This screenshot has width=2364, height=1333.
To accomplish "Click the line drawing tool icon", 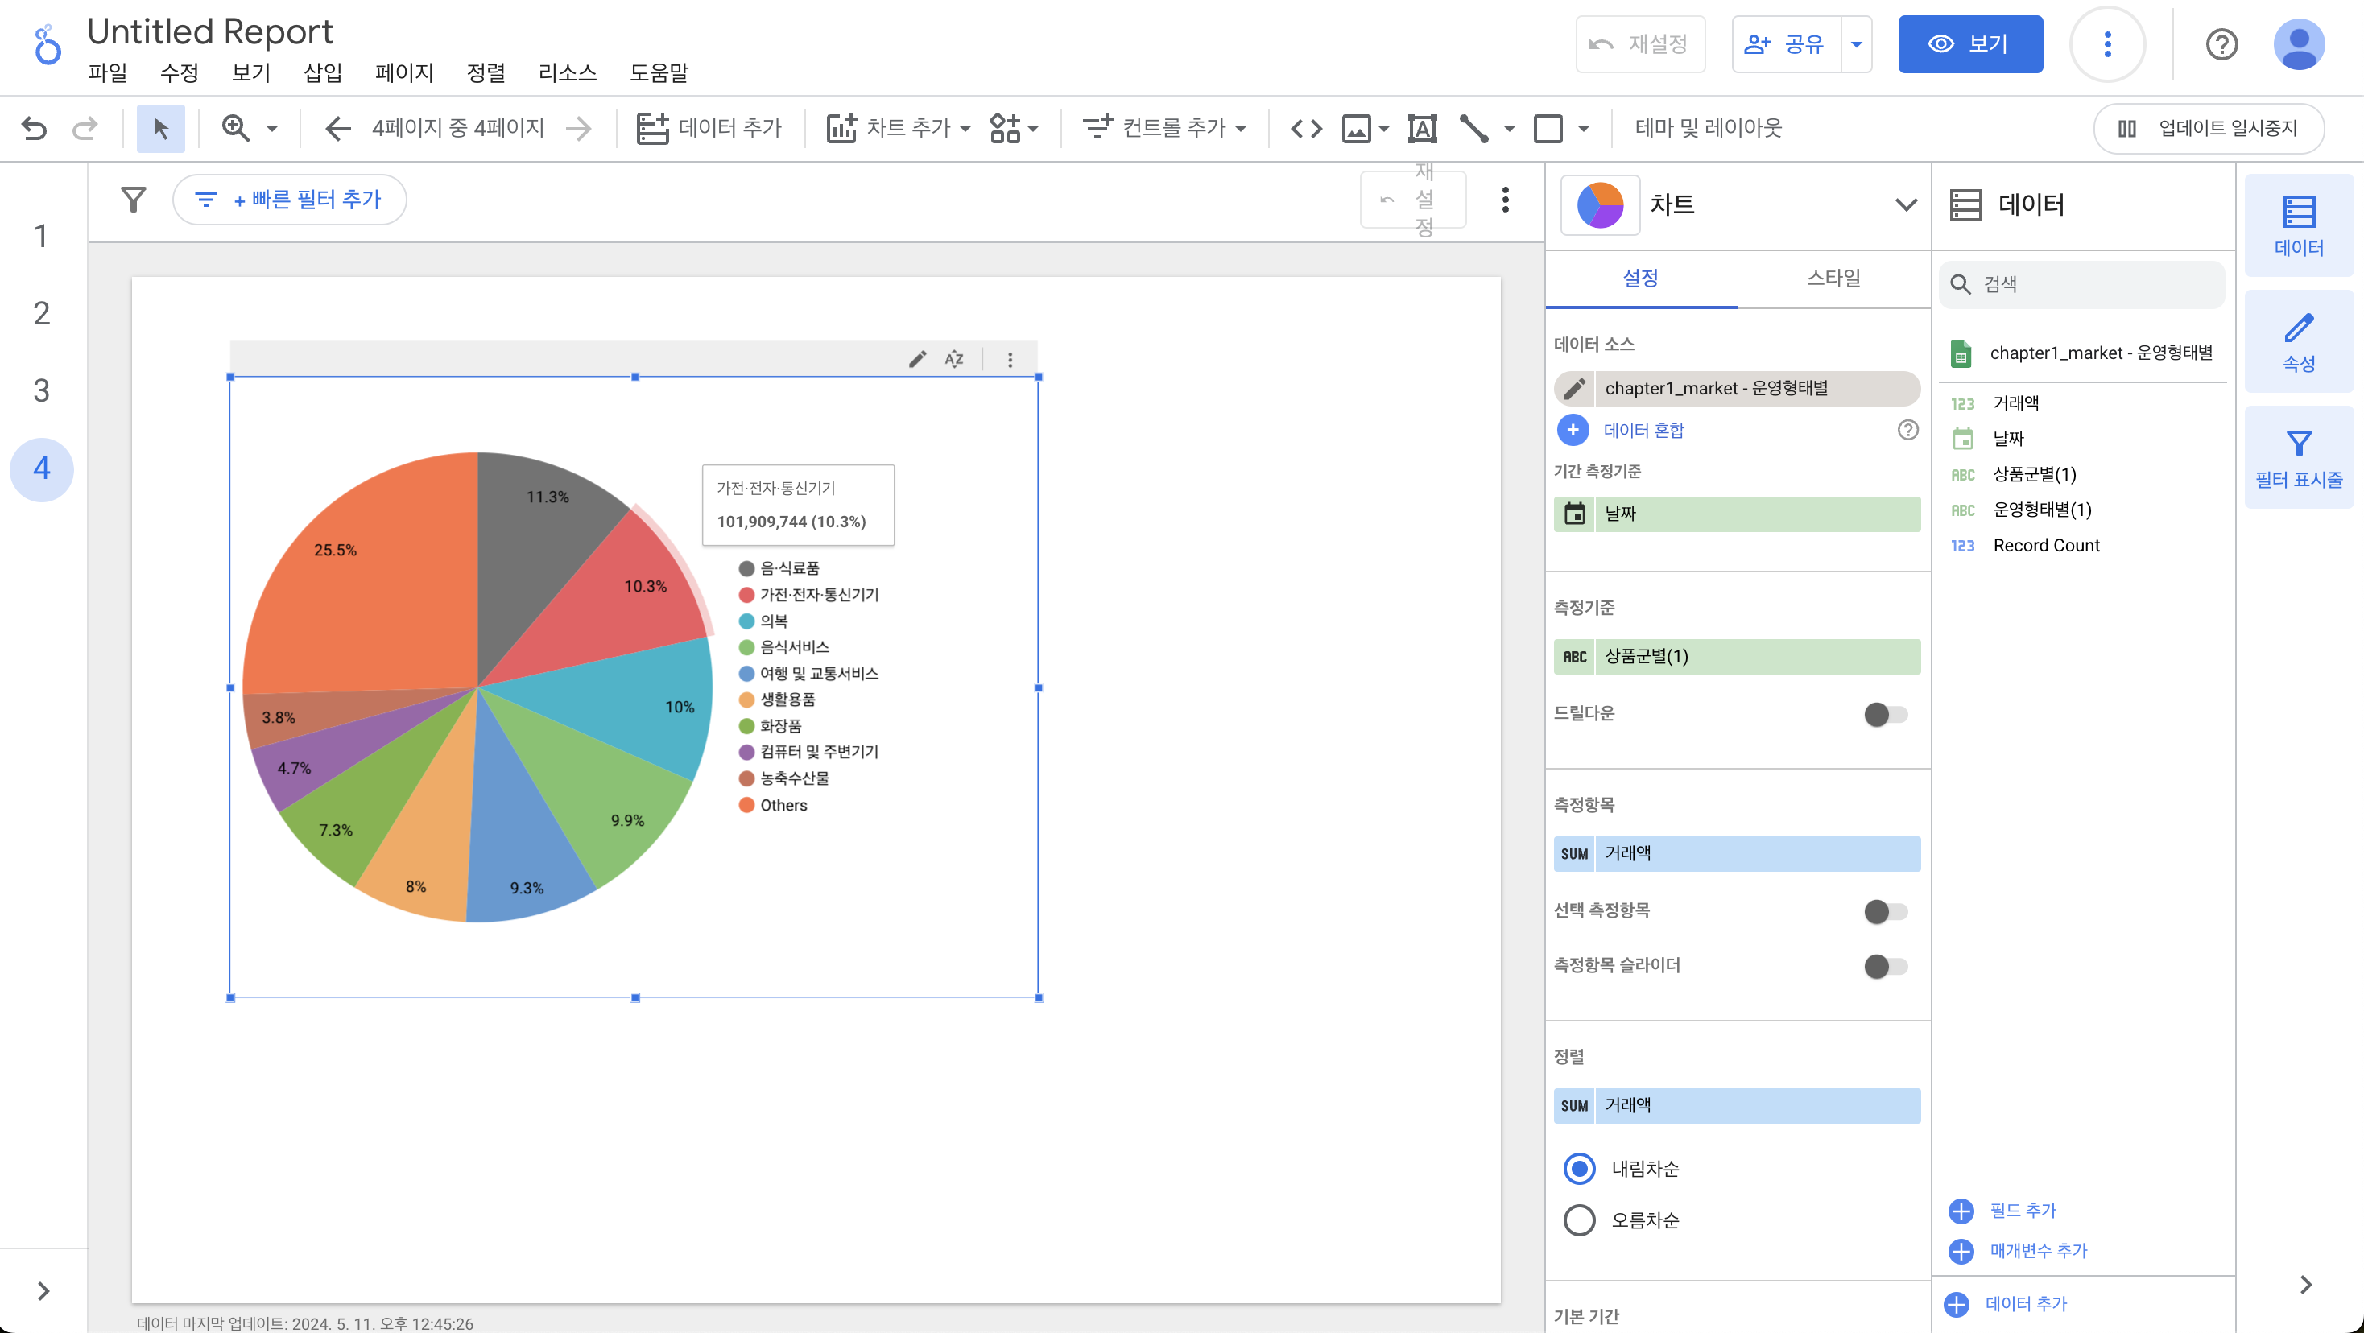I will pyautogui.click(x=1473, y=129).
